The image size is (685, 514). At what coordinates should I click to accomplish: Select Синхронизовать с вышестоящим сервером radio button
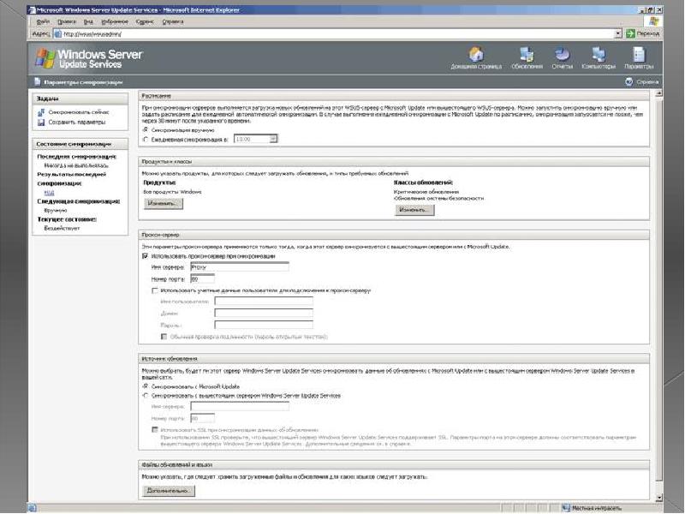146,396
